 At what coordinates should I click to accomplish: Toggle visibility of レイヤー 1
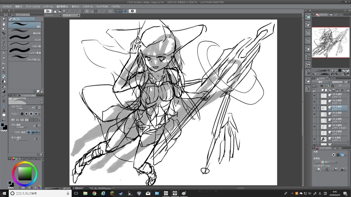coord(314,139)
